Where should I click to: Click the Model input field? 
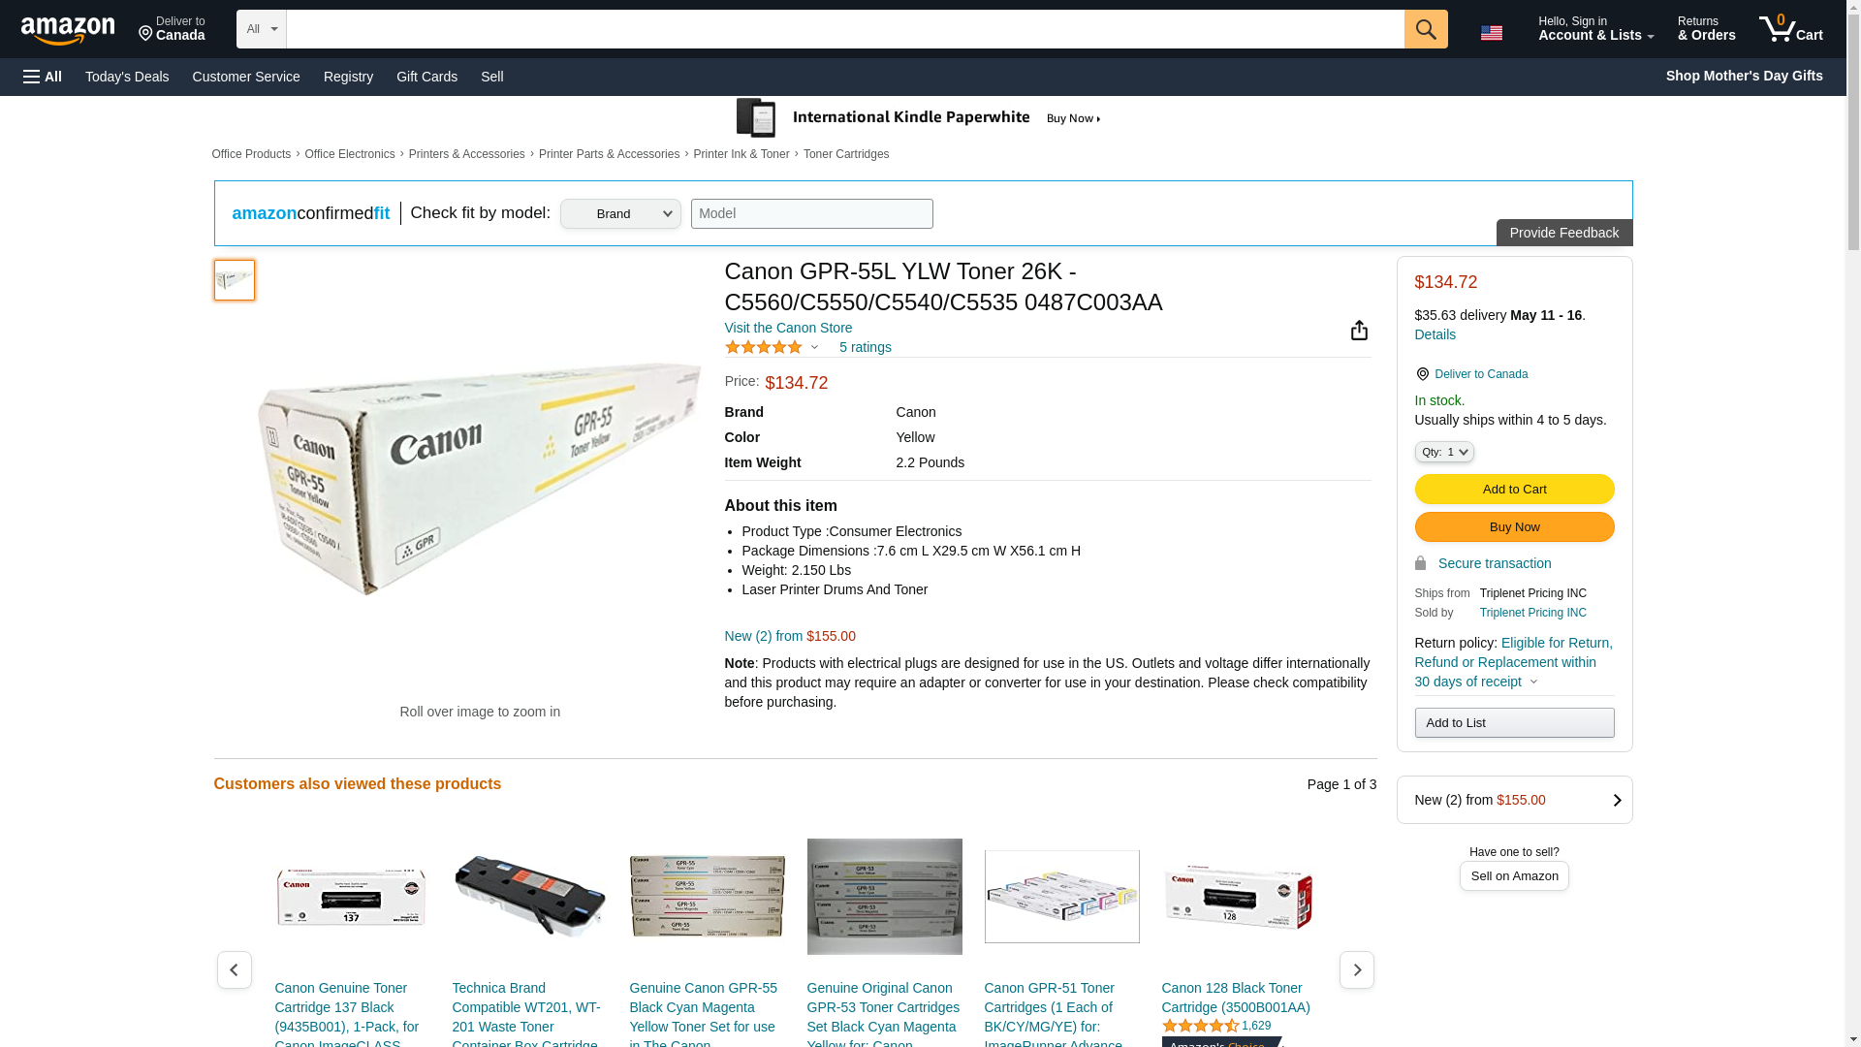(811, 214)
